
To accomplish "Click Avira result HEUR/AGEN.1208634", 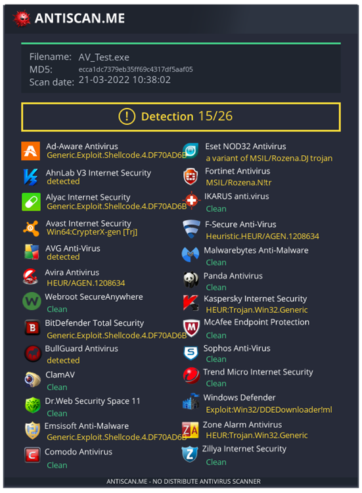I will click(86, 283).
